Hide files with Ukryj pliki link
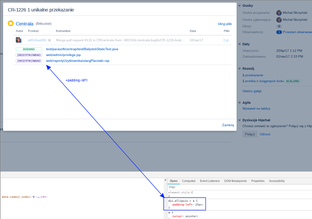 click(x=225, y=24)
